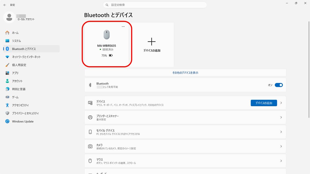Click the 時刻と言語 globe clock icon
Viewport: 310px width, 174px height.
7,89
